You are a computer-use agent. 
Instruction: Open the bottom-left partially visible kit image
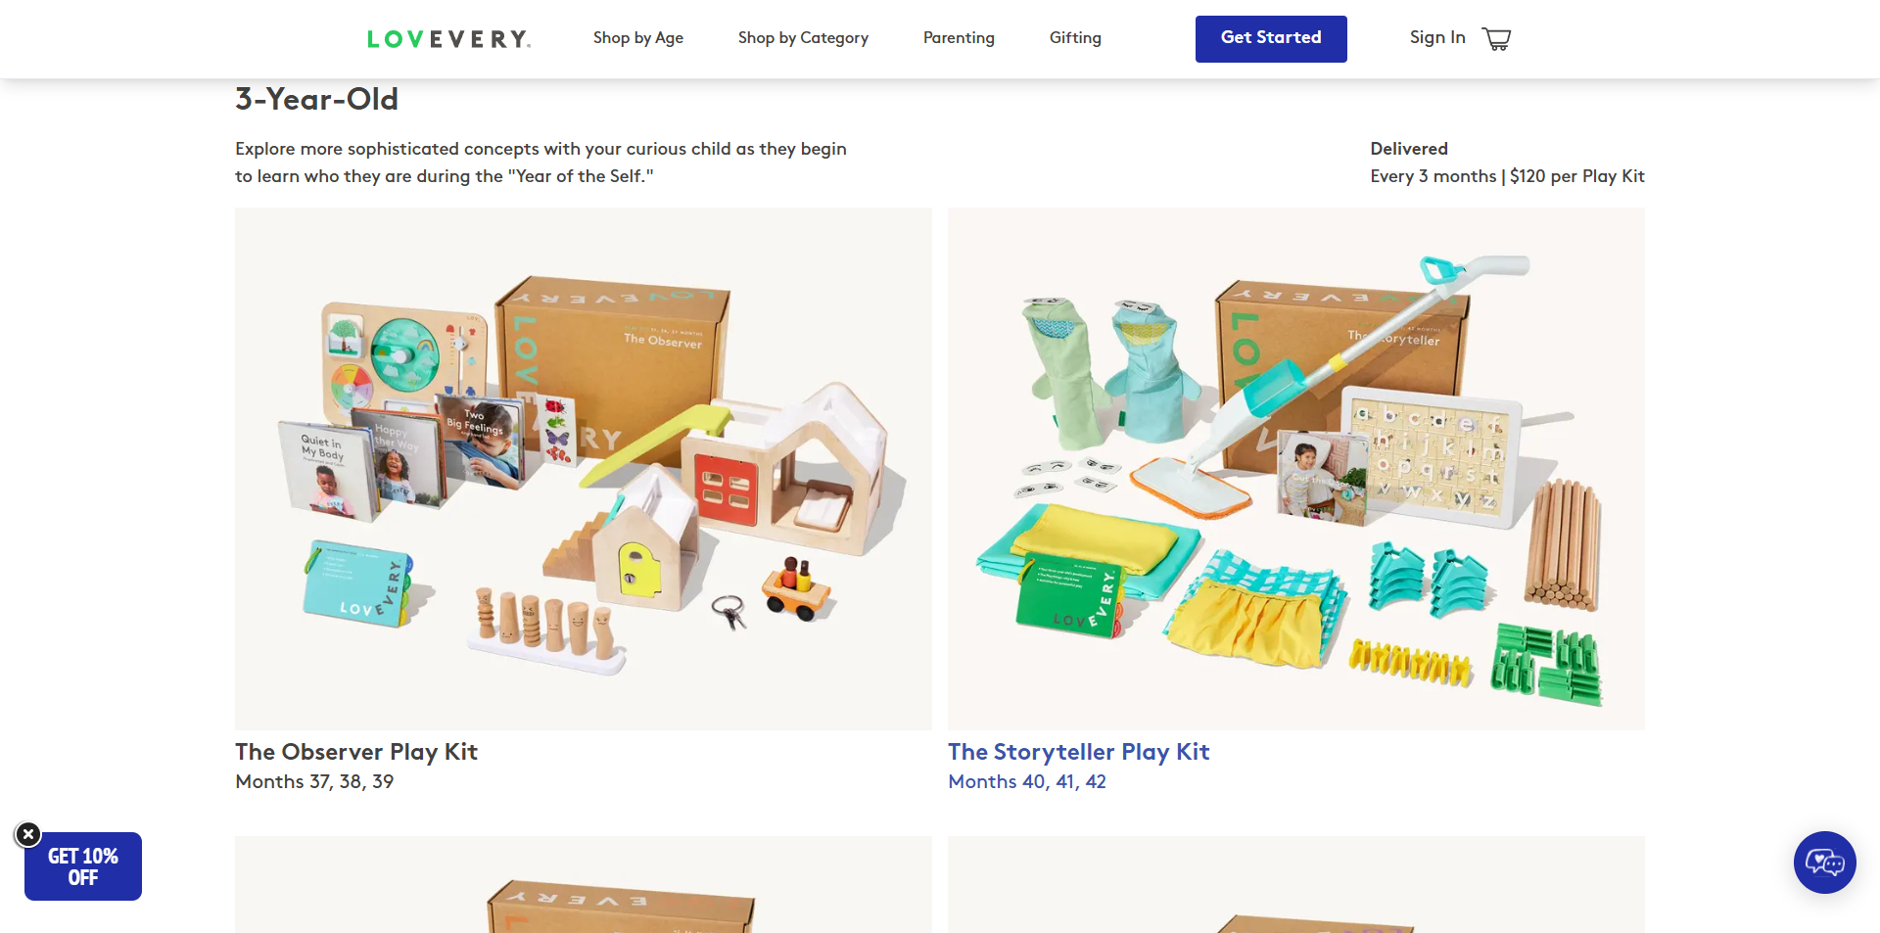click(584, 884)
